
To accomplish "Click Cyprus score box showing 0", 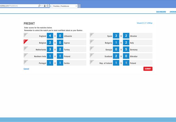I will tap(60, 43).
